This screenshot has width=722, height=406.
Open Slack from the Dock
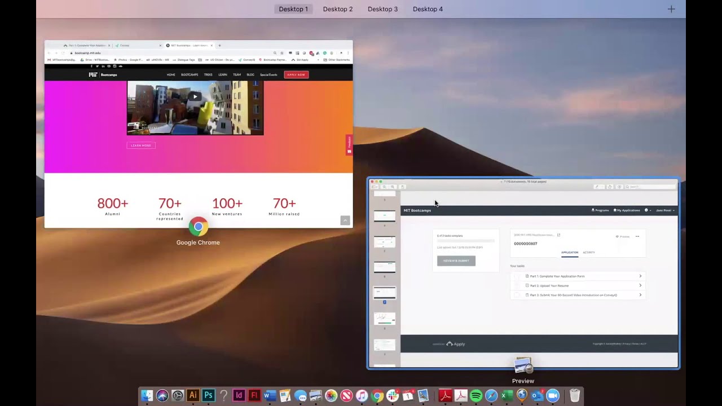coord(393,396)
